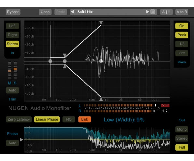The height and width of the screenshot is (161, 194).
Task: Enable Pre analyzer view
Action: (182, 53)
